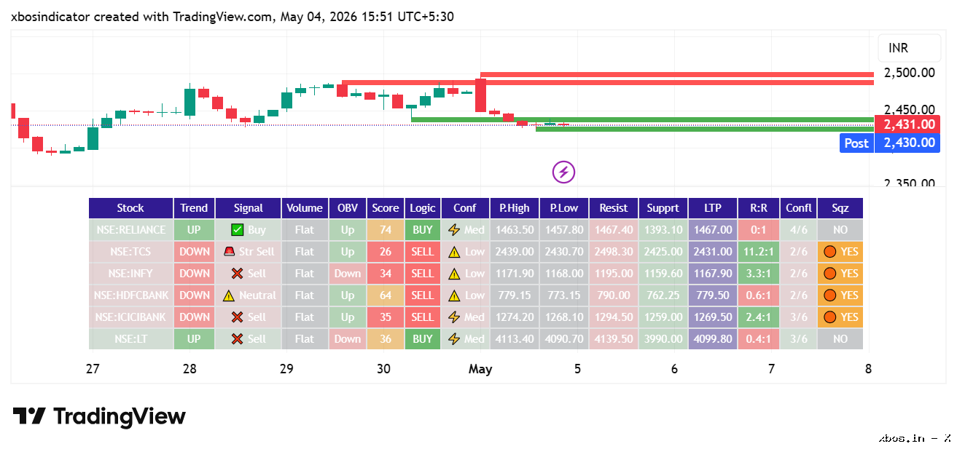Screen dimensions: 957x449
Task: Click the Score column header
Action: [x=386, y=208]
